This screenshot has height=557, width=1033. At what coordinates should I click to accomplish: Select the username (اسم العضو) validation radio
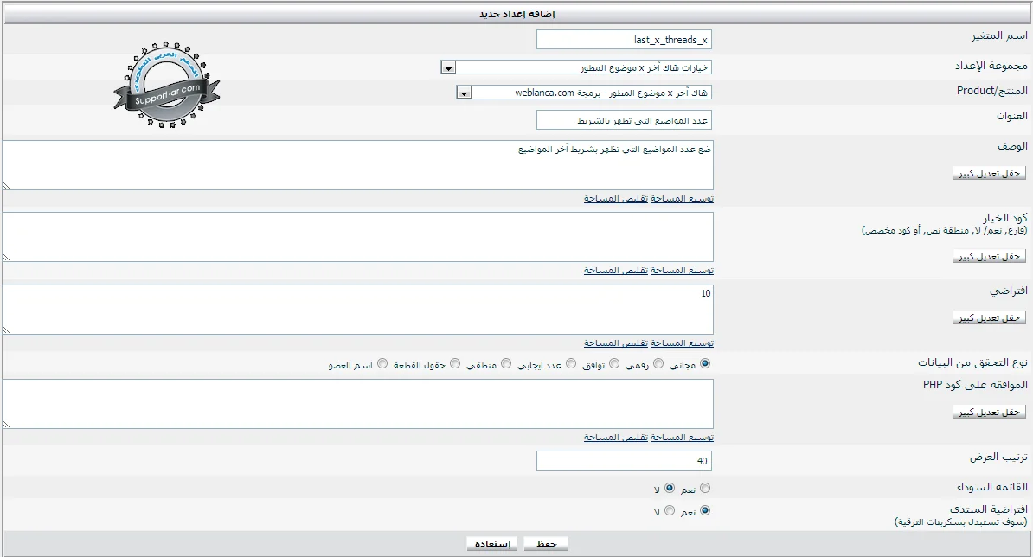(382, 364)
